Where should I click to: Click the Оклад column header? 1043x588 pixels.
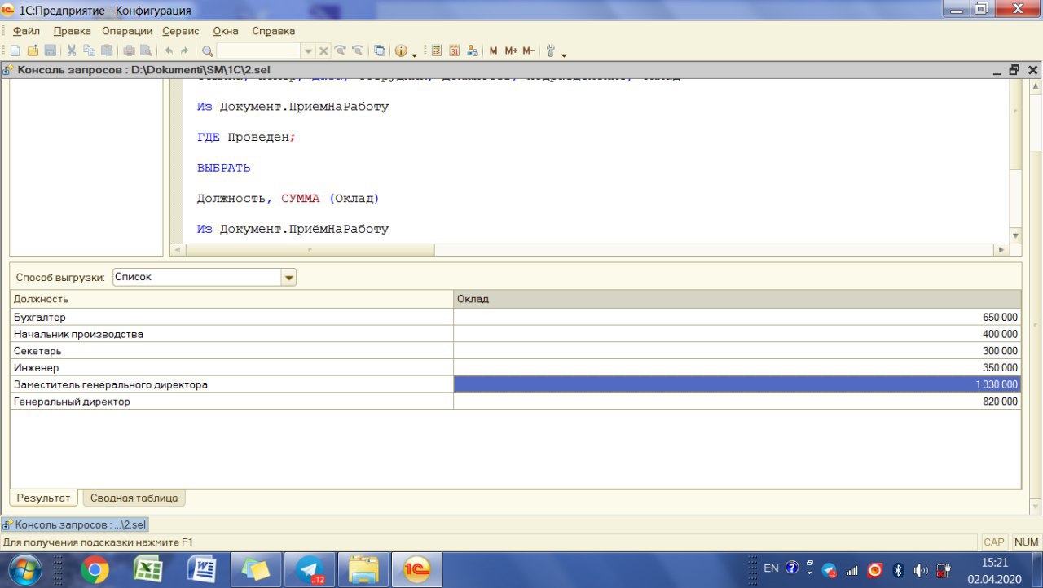click(x=737, y=299)
